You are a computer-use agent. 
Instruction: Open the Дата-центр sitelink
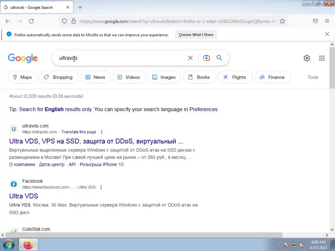tap(52, 164)
